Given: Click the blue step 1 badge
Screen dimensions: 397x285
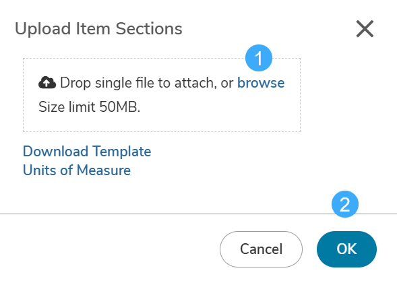Looking at the screenshot, I should tap(259, 58).
